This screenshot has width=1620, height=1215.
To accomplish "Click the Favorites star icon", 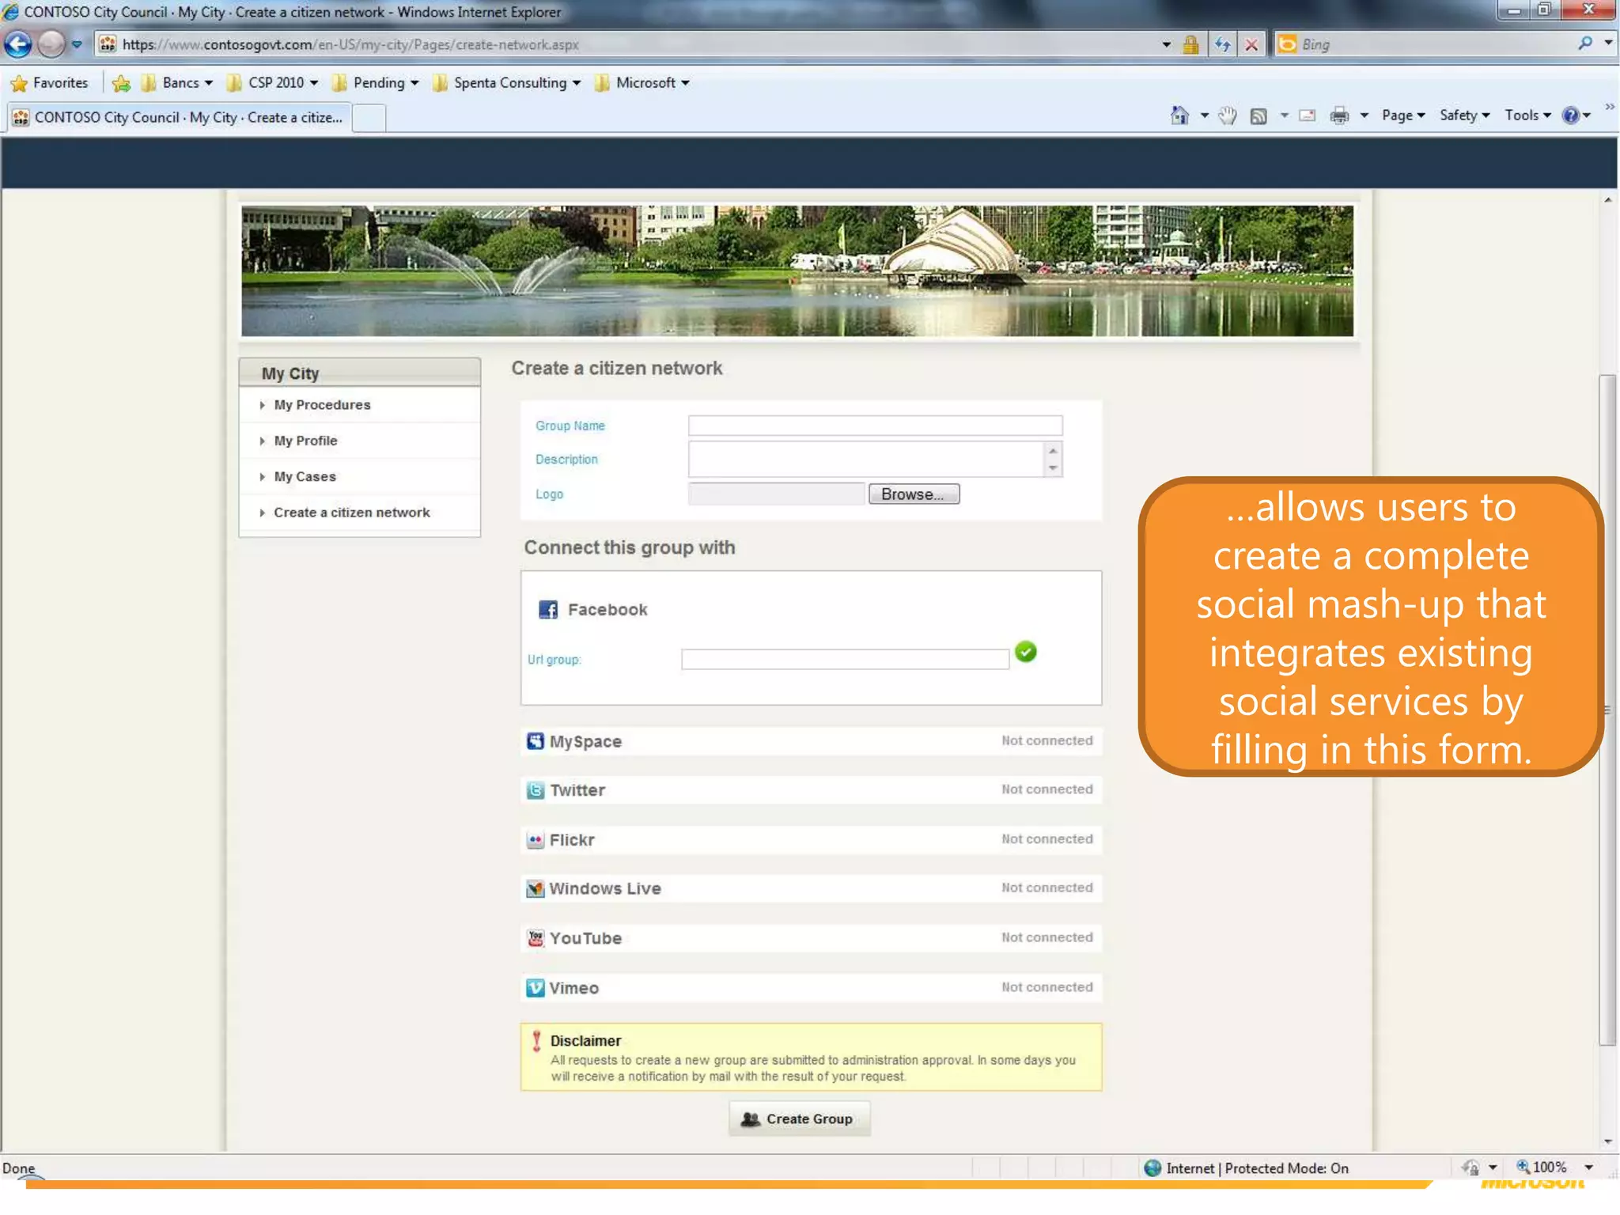I will coord(19,83).
